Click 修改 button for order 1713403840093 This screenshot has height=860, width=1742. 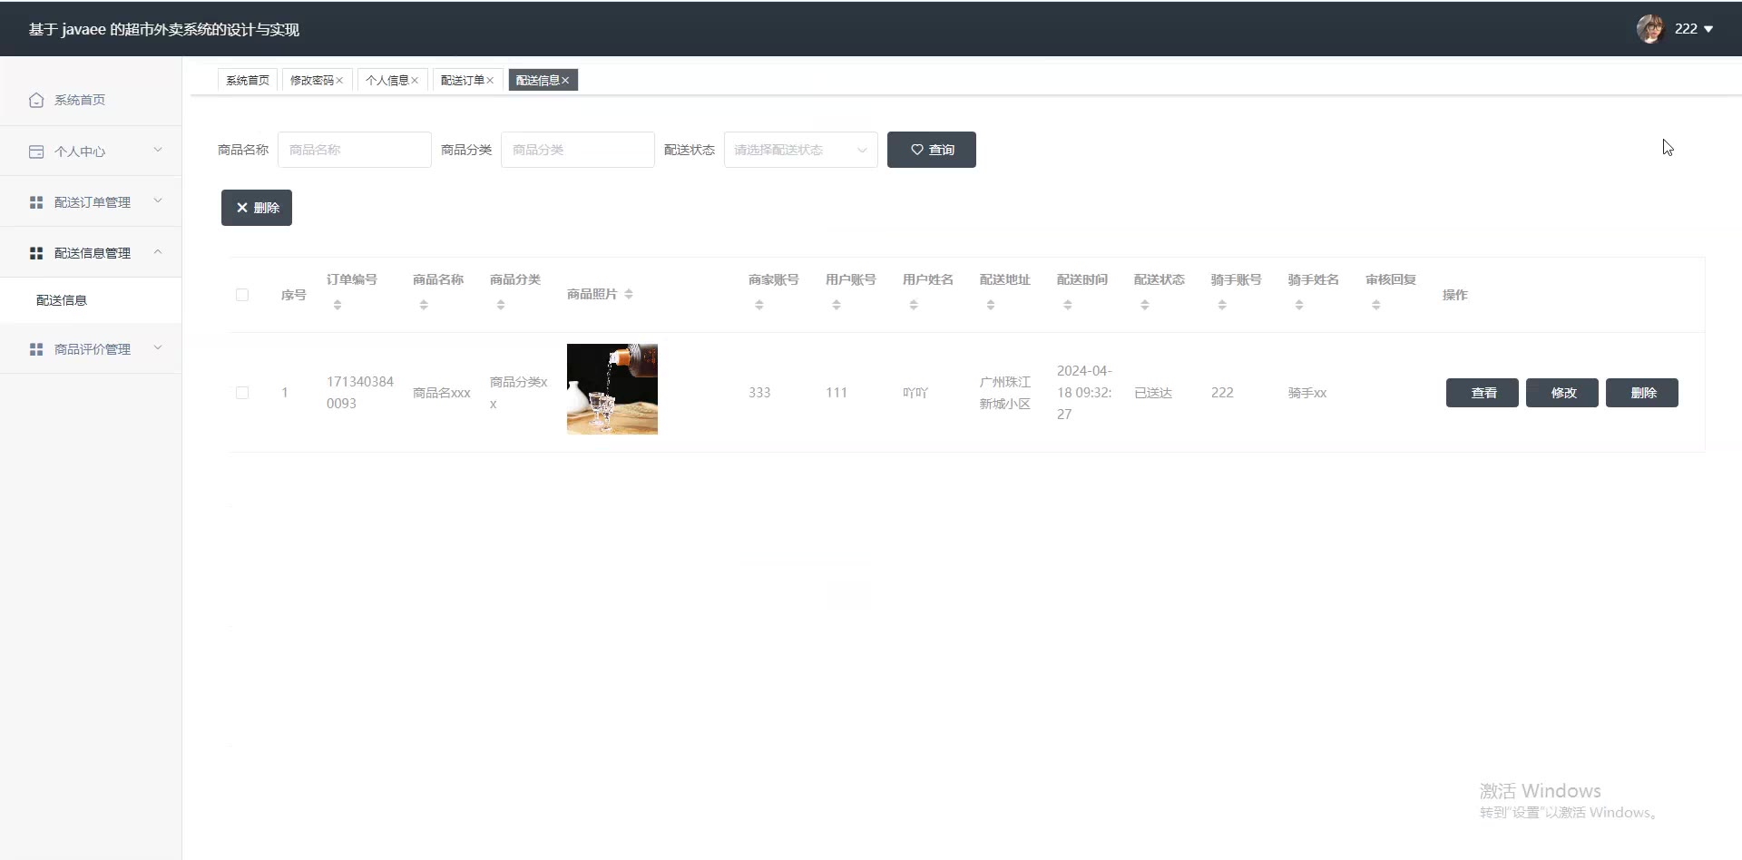tap(1562, 393)
